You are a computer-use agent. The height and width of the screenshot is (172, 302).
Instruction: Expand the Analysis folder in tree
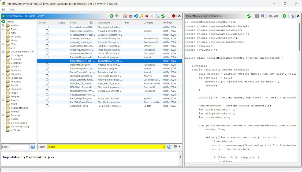coord(3,25)
